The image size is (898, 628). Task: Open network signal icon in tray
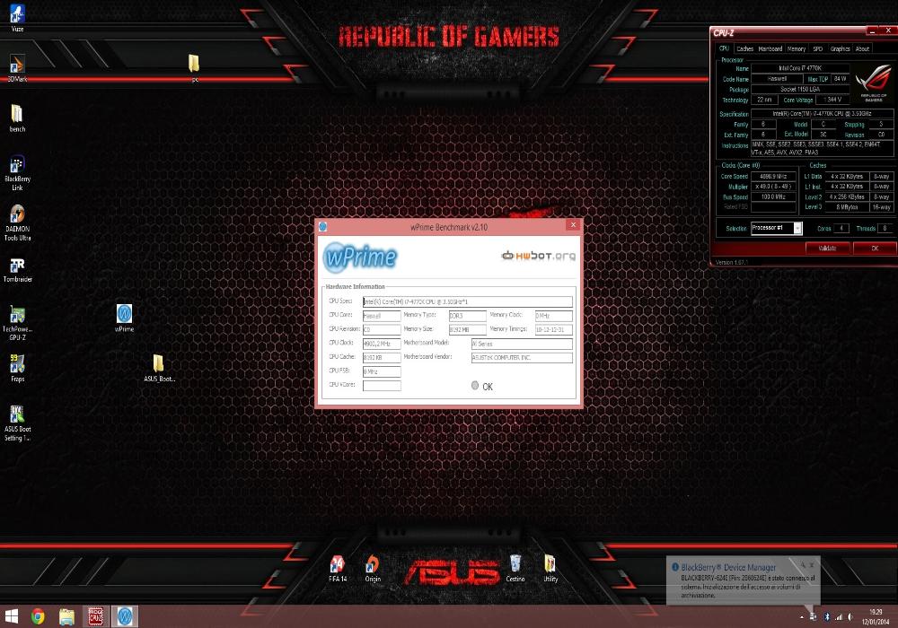click(839, 617)
